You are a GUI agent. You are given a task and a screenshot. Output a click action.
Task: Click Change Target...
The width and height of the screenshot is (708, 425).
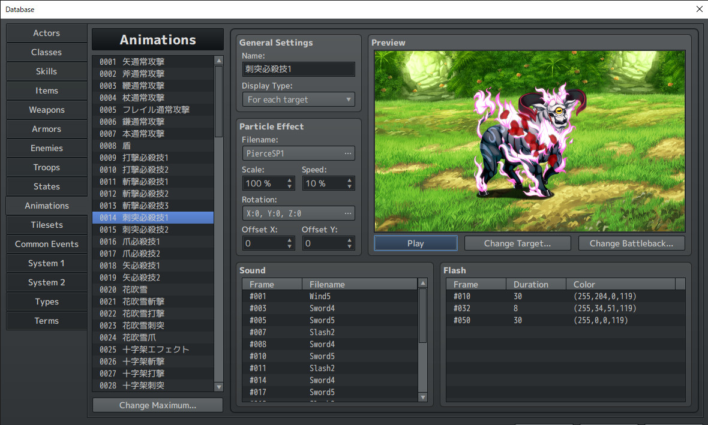click(517, 243)
